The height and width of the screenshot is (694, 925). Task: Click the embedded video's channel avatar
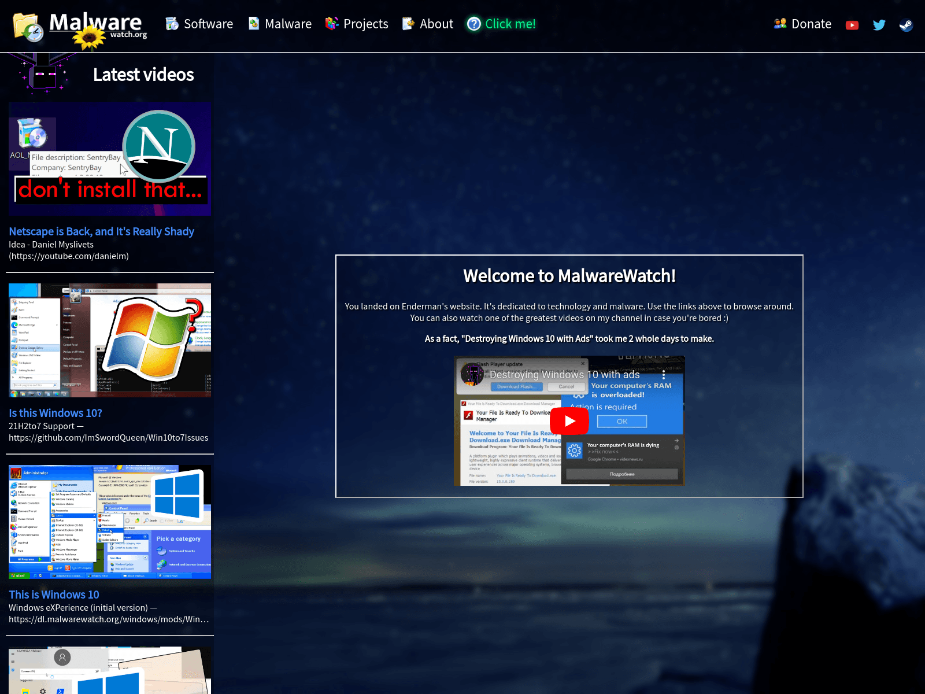pyautogui.click(x=472, y=374)
